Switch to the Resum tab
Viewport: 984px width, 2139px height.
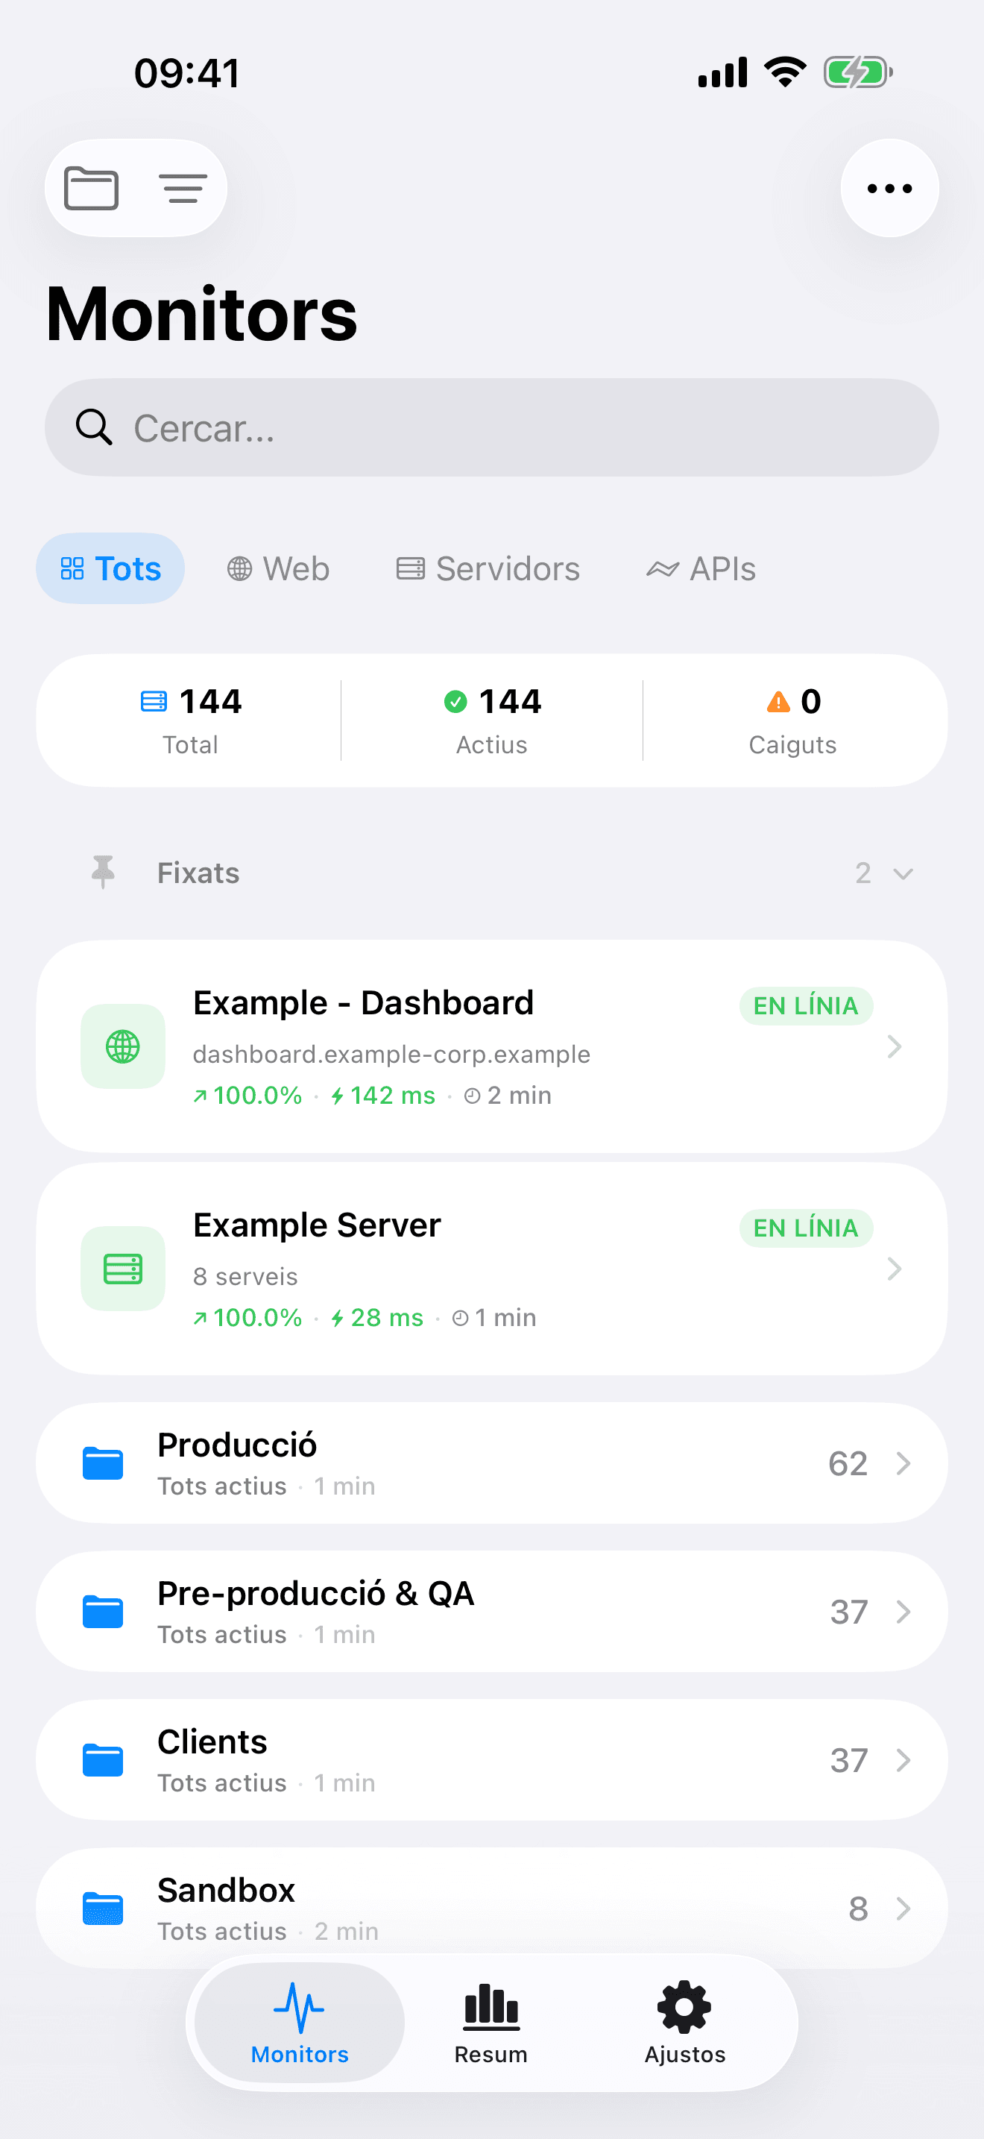click(x=491, y=2021)
